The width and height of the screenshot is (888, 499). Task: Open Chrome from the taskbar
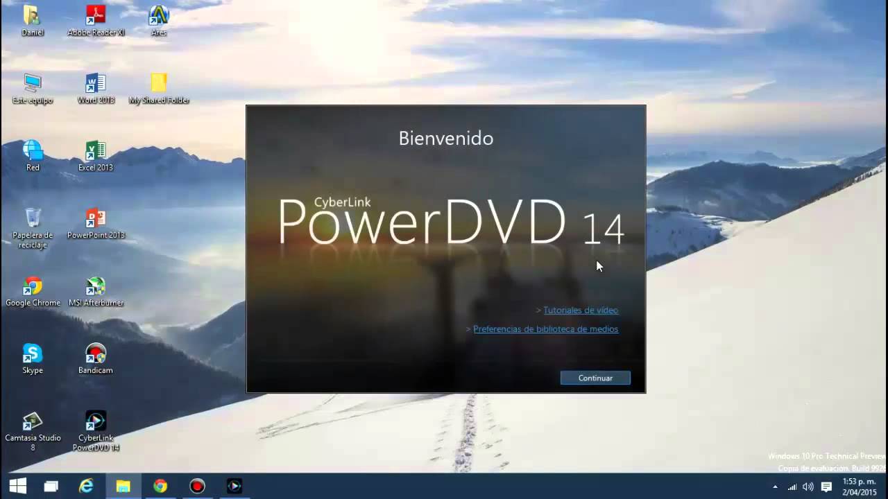point(160,486)
